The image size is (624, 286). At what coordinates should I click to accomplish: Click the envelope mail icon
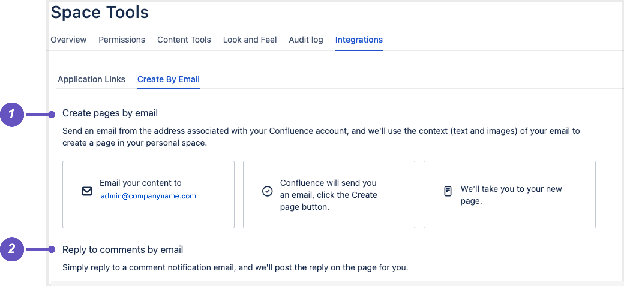(x=87, y=191)
